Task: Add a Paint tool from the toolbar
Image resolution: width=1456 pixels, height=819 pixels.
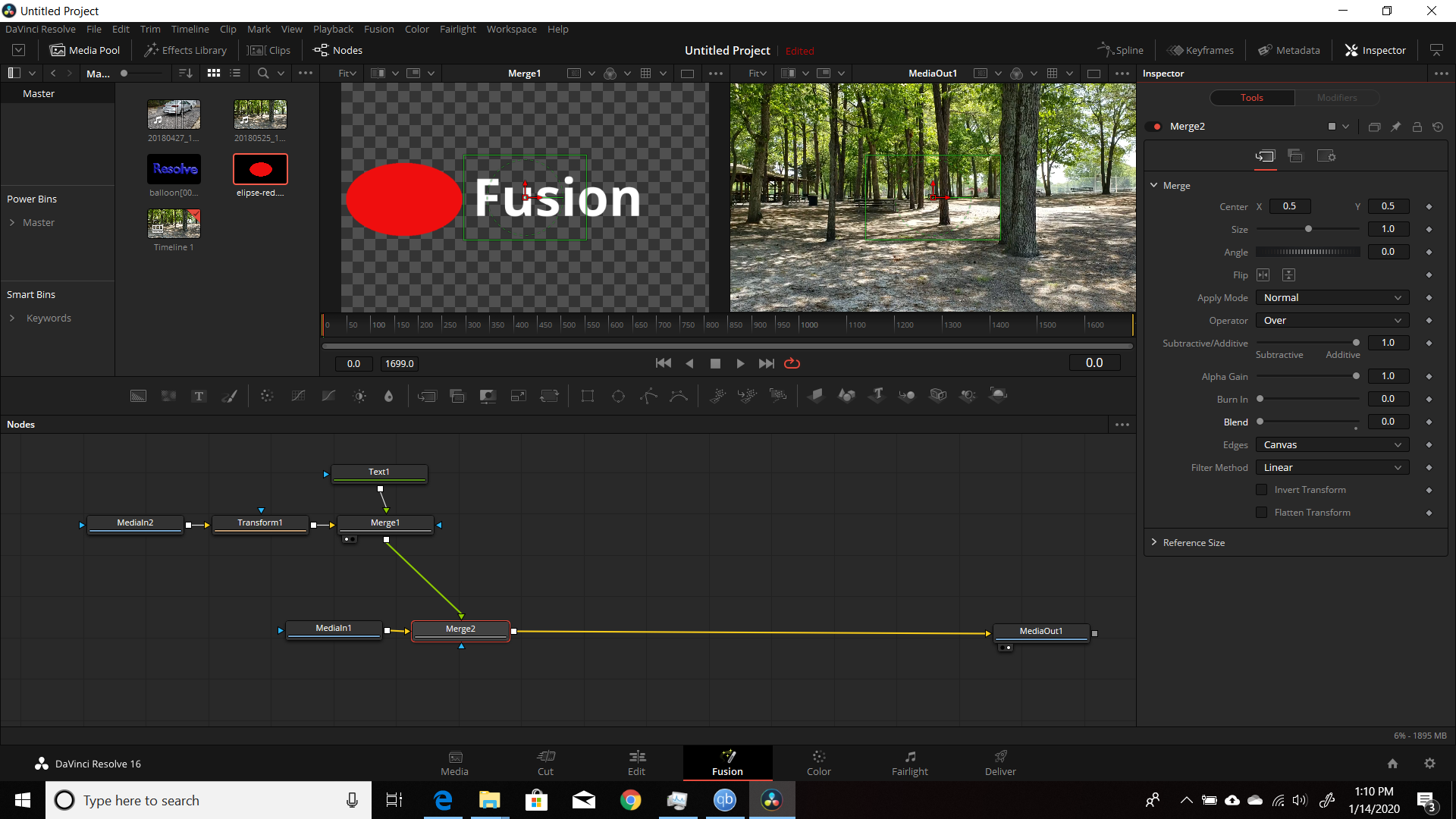Action: point(229,396)
